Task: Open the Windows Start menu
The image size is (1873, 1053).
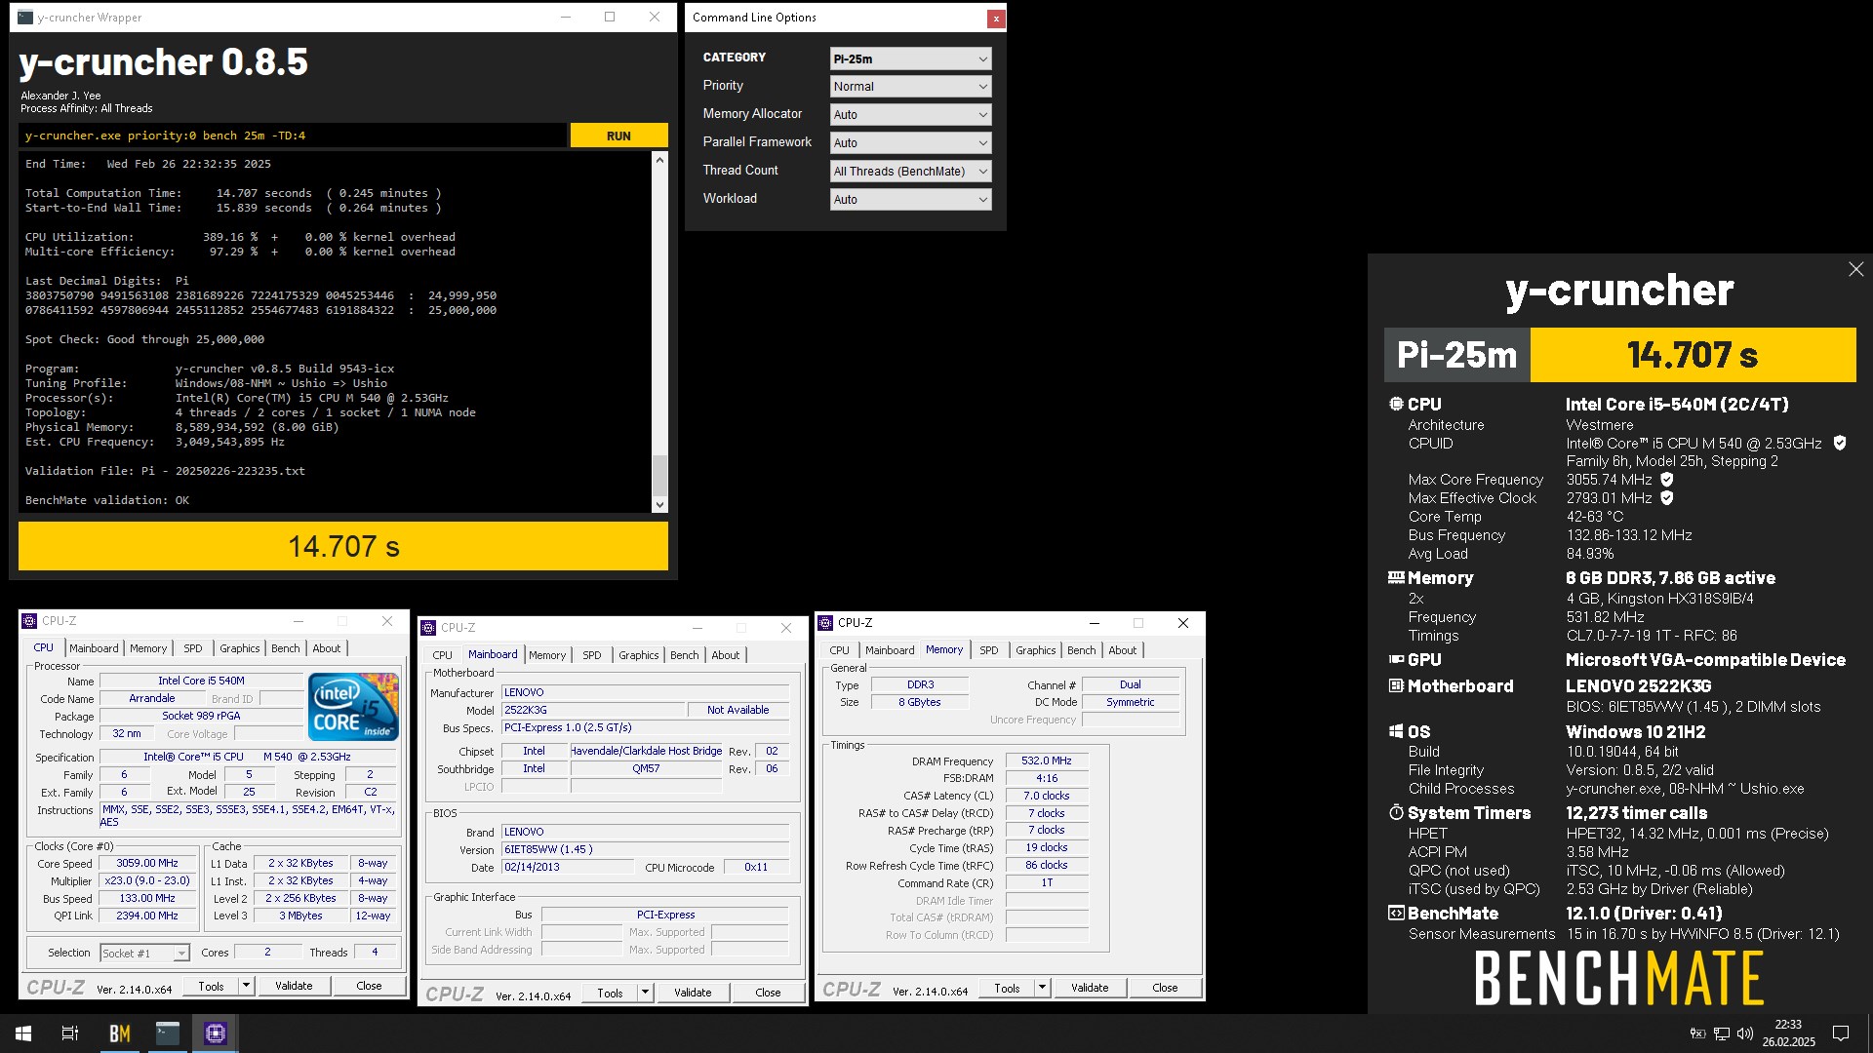Action: pyautogui.click(x=23, y=1033)
